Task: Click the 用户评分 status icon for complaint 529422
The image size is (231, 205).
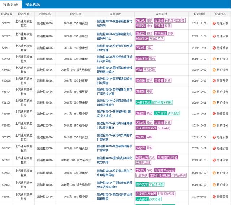Action: [214, 126]
